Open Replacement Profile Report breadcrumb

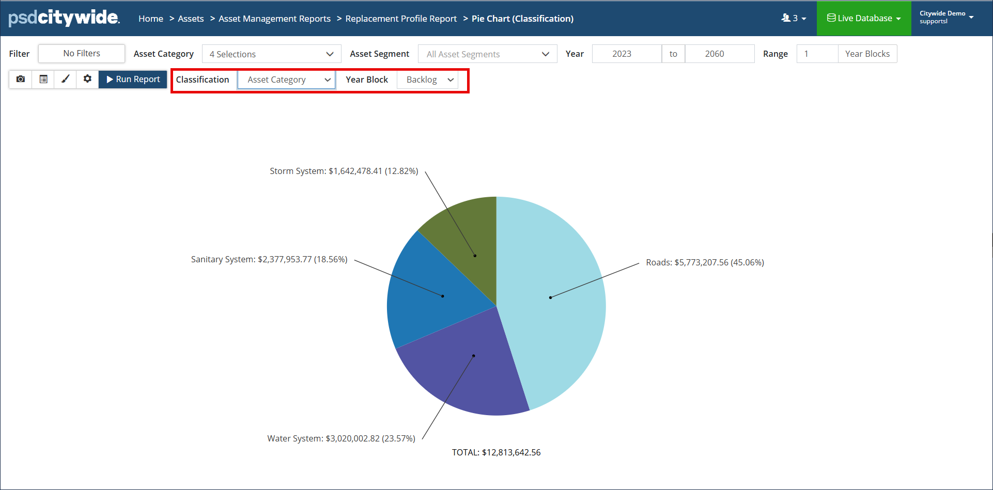(401, 19)
